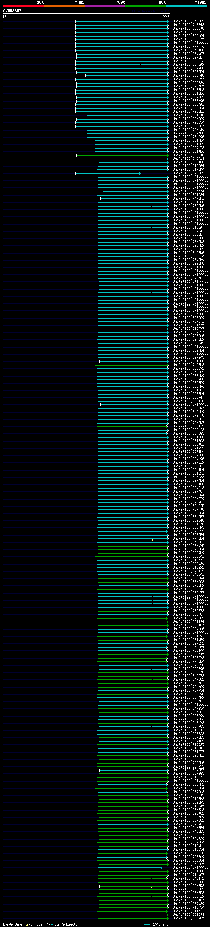Click the UniRef100_B8JAT5 label
This screenshot has height=927, width=210.
(x=188, y=427)
